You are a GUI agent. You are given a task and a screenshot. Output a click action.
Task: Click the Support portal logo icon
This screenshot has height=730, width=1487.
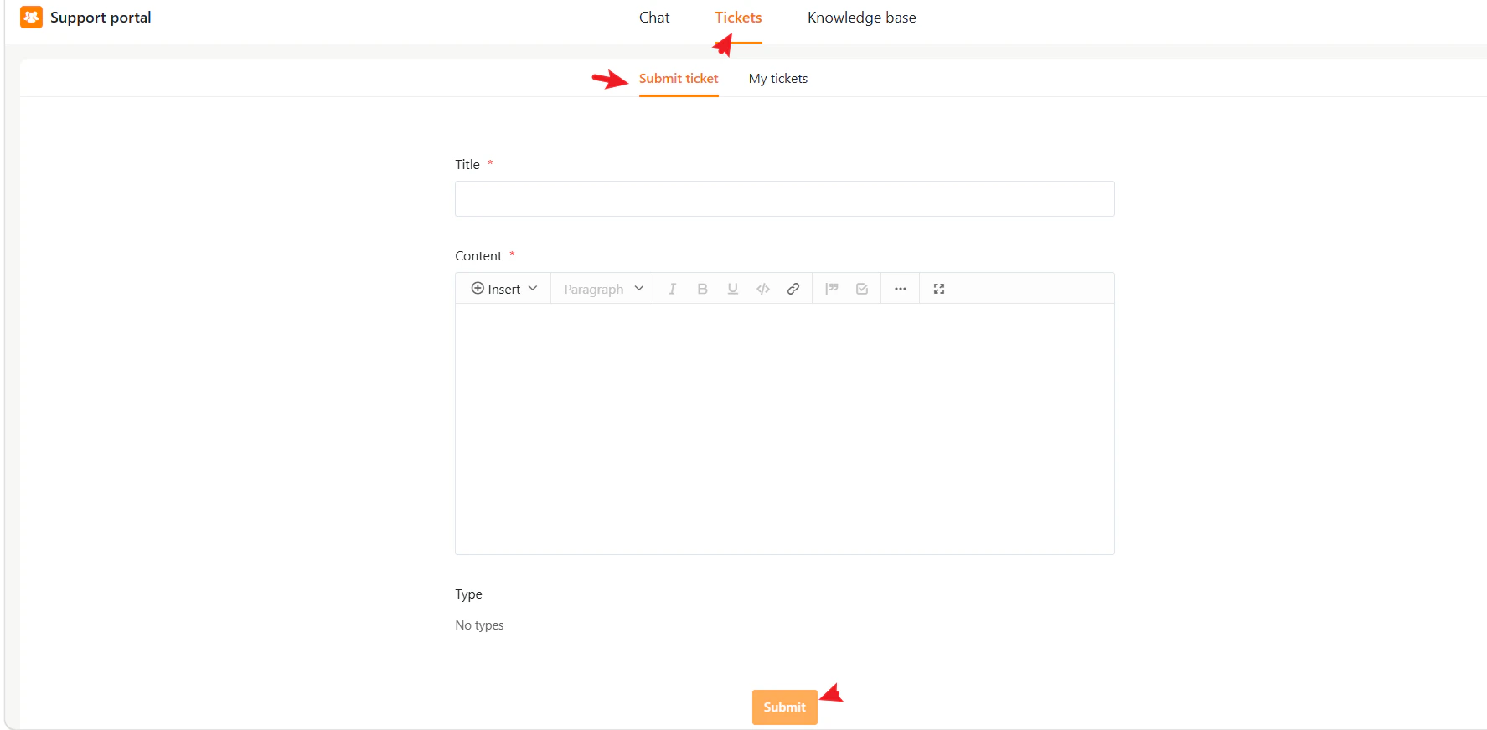coord(31,17)
